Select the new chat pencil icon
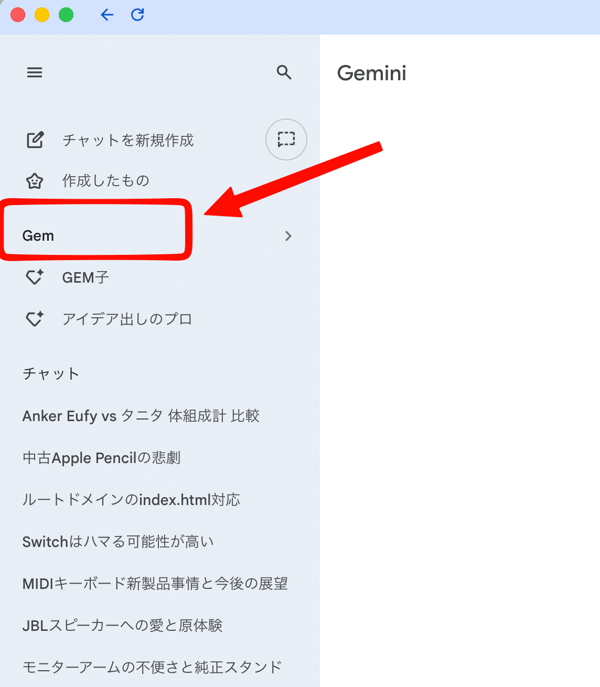The height and width of the screenshot is (687, 600). tap(34, 140)
